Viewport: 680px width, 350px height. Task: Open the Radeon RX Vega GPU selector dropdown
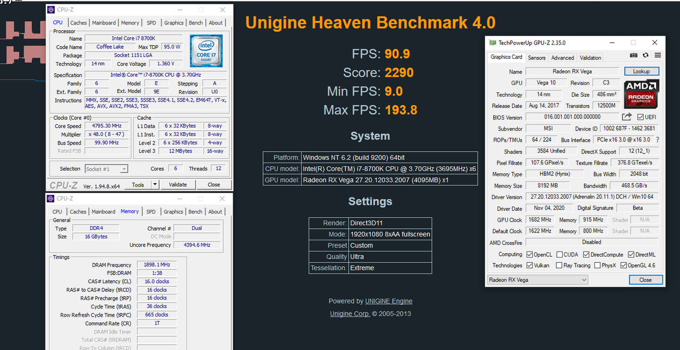coord(538,279)
